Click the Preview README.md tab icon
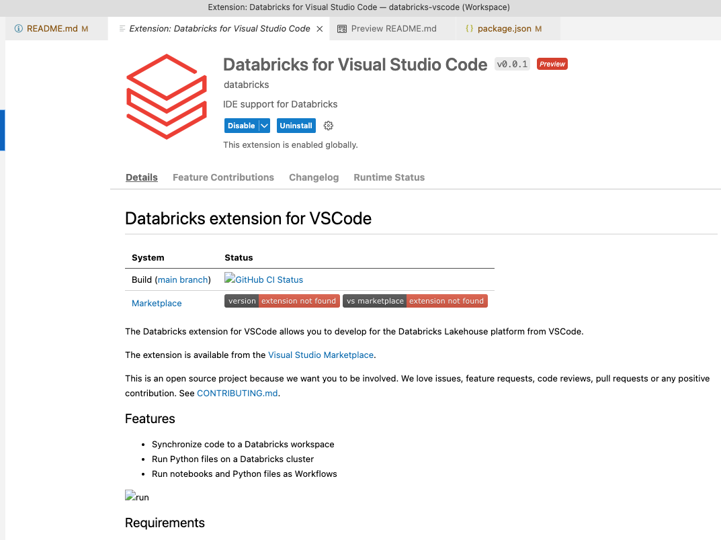 (342, 29)
